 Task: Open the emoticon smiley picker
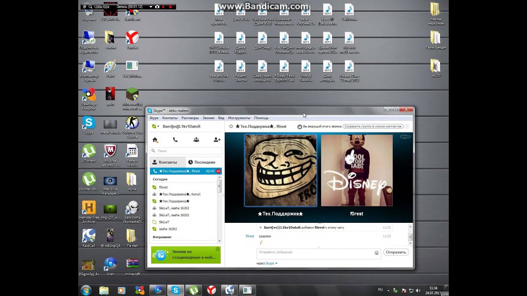click(x=376, y=253)
